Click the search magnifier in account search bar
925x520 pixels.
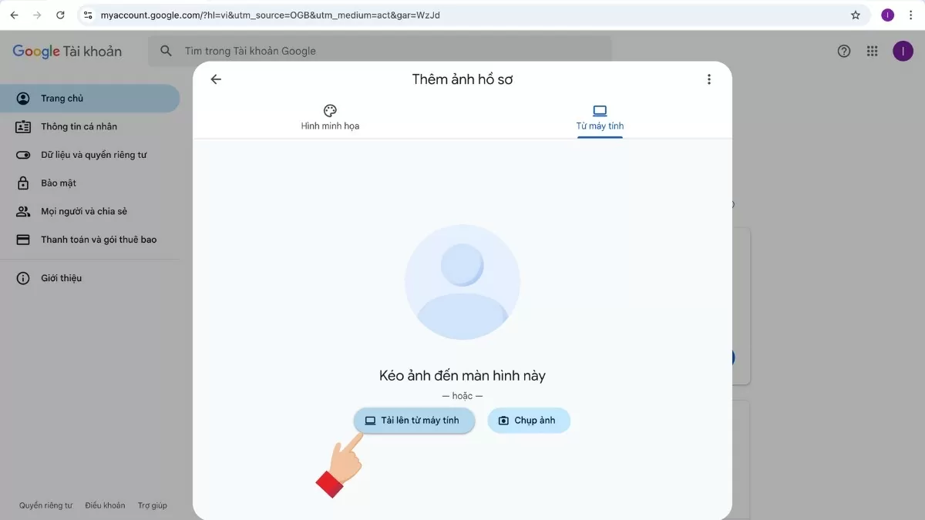tap(165, 50)
